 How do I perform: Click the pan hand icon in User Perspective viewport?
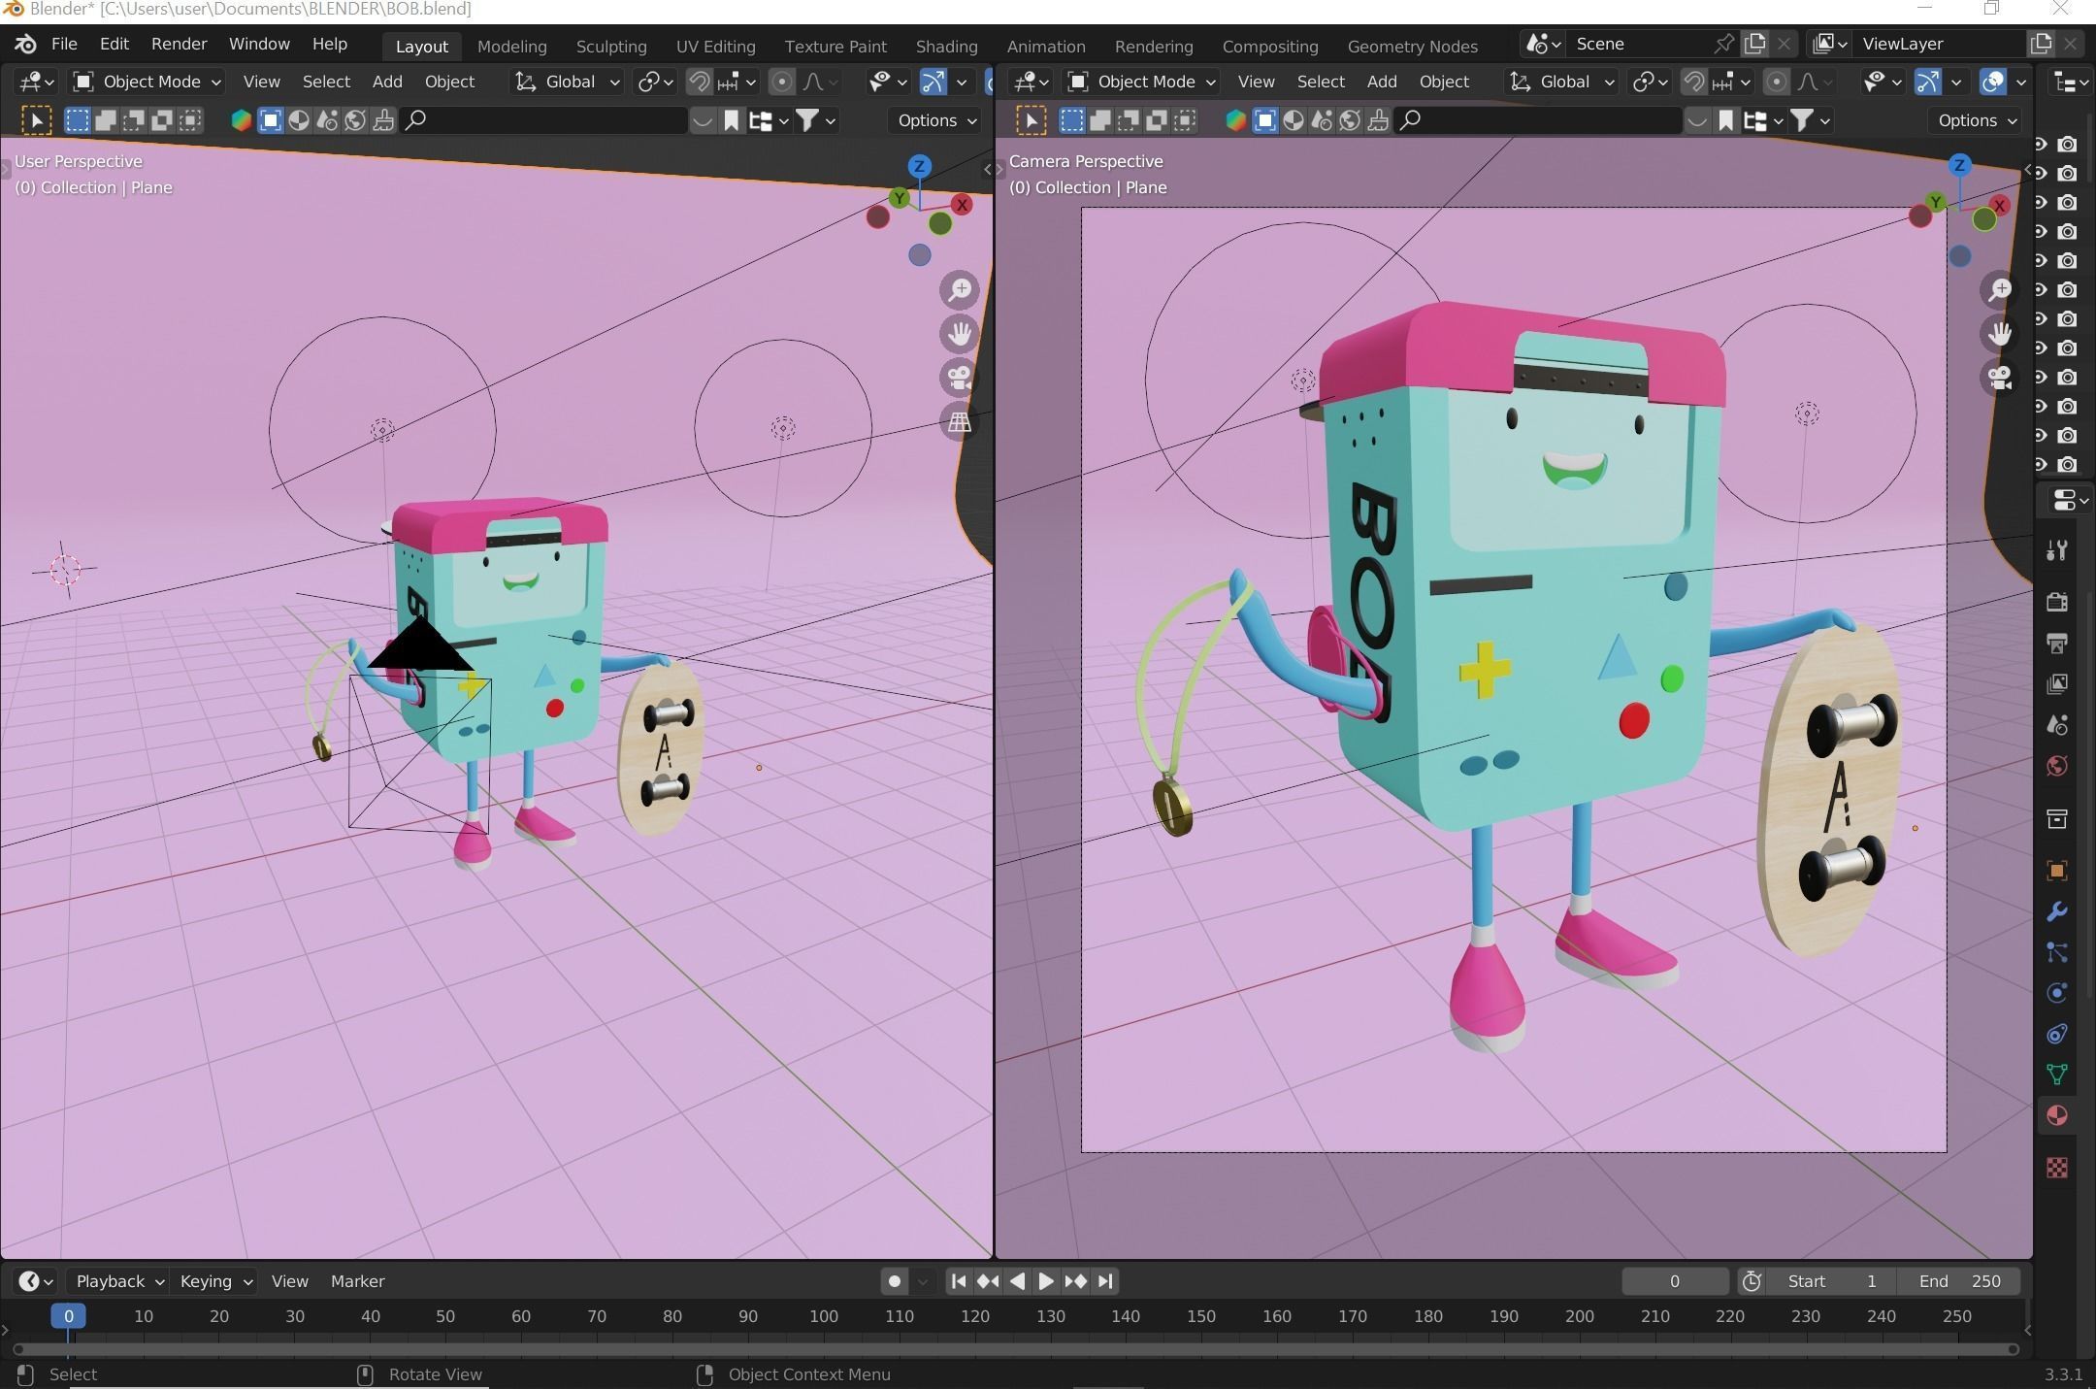coord(960,333)
